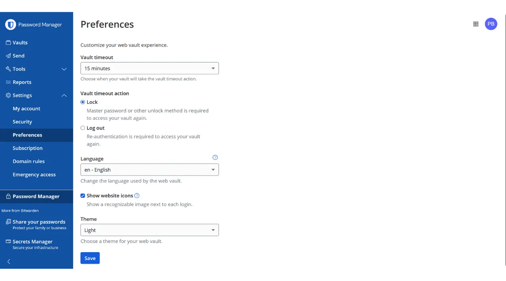The width and height of the screenshot is (506, 281).
Task: Open the Language dropdown
Action: [x=149, y=170]
